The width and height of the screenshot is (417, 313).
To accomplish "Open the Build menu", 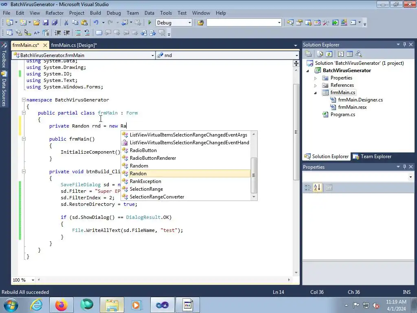I will [95, 13].
